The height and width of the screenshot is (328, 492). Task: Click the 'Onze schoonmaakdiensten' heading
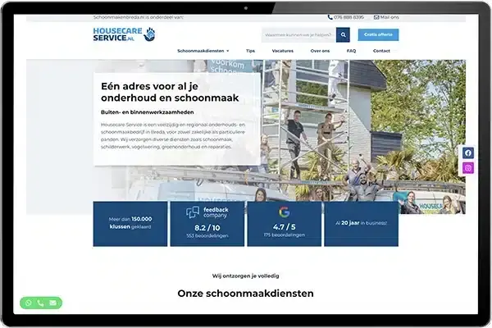click(x=245, y=294)
